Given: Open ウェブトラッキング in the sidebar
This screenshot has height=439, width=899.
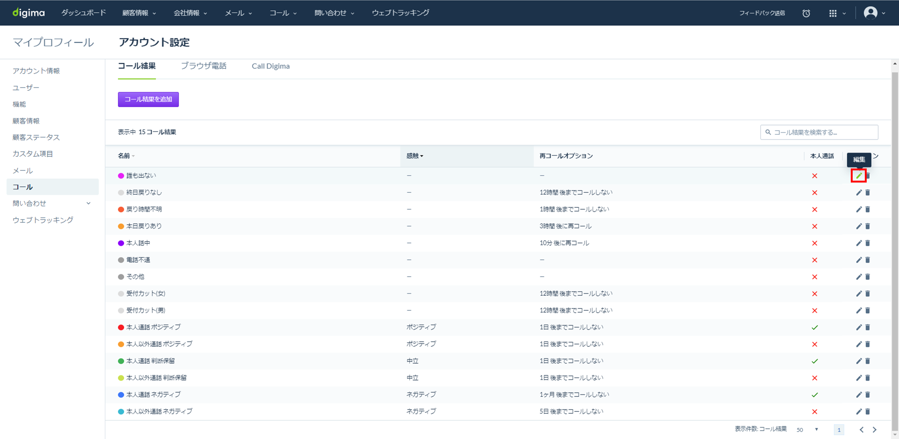Looking at the screenshot, I should click(43, 219).
